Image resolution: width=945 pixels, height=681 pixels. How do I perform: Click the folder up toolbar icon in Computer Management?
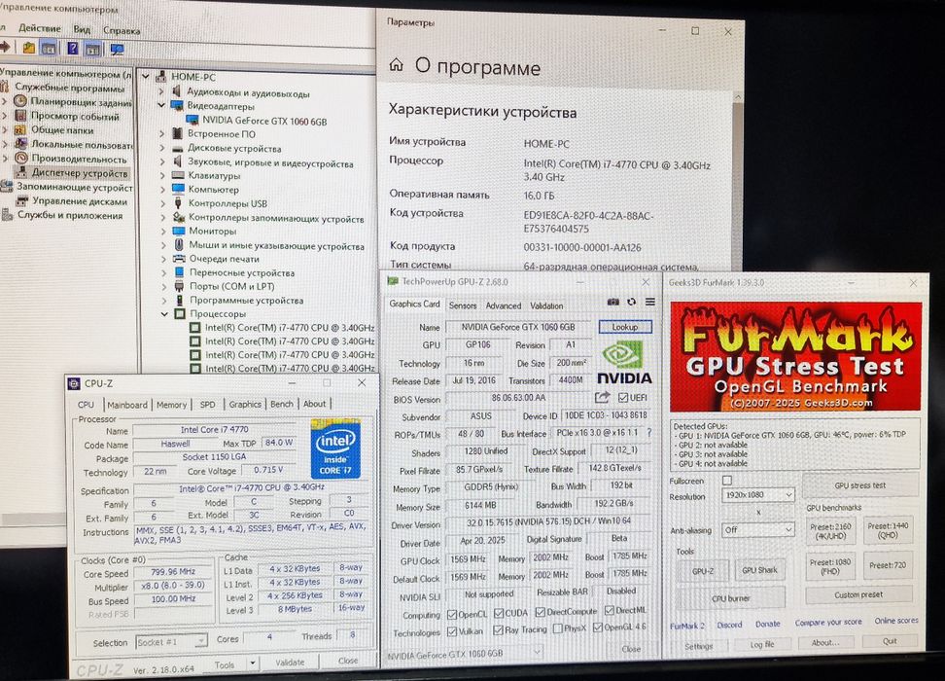pos(29,48)
